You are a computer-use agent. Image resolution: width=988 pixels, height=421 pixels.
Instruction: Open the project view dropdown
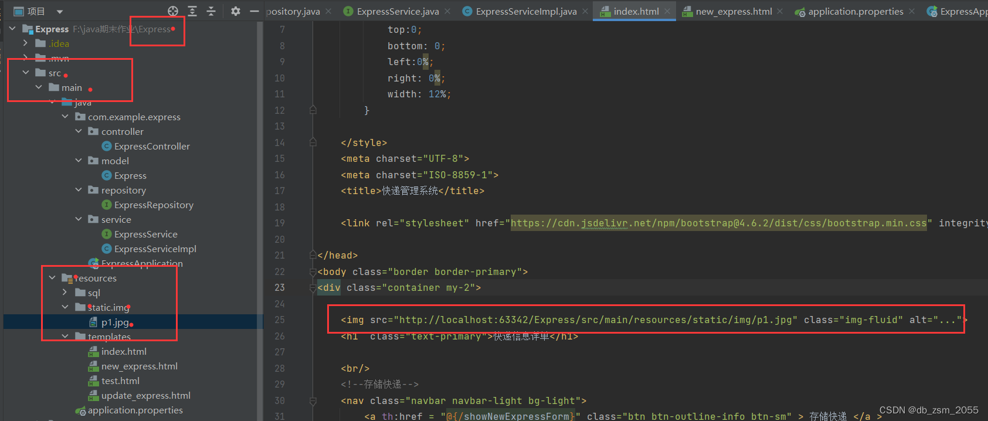(x=60, y=12)
